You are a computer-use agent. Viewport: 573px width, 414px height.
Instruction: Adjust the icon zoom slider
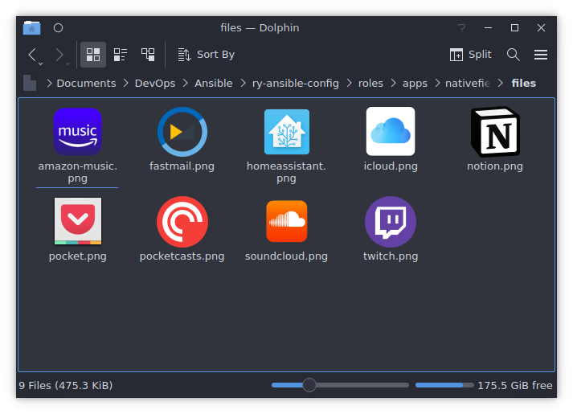309,386
